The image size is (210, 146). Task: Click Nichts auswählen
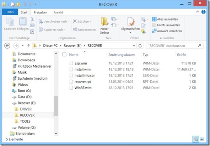(x=166, y=25)
